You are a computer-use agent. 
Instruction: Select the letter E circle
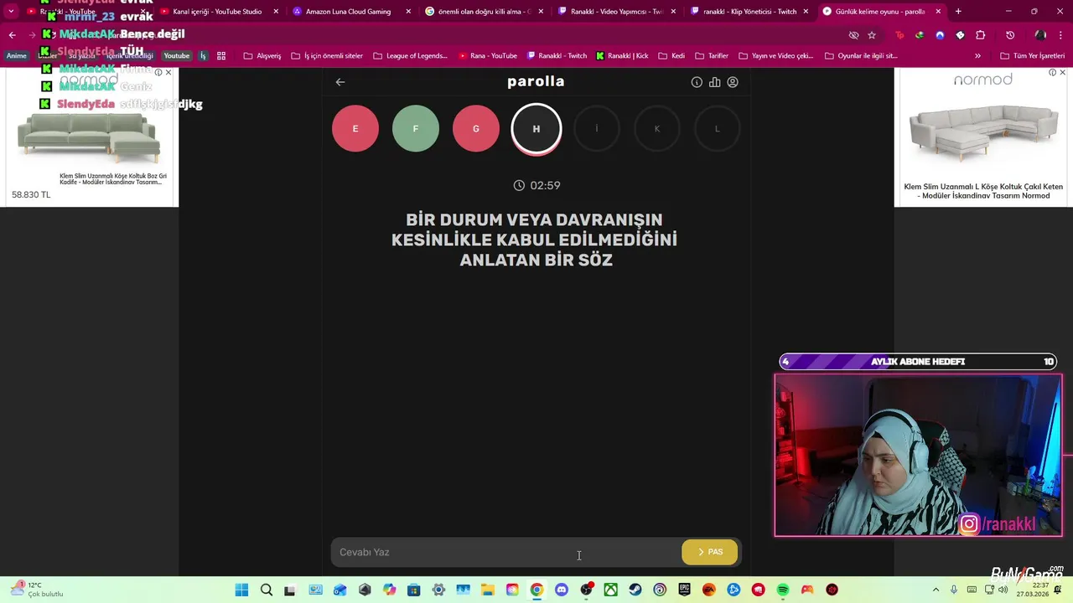pyautogui.click(x=355, y=128)
